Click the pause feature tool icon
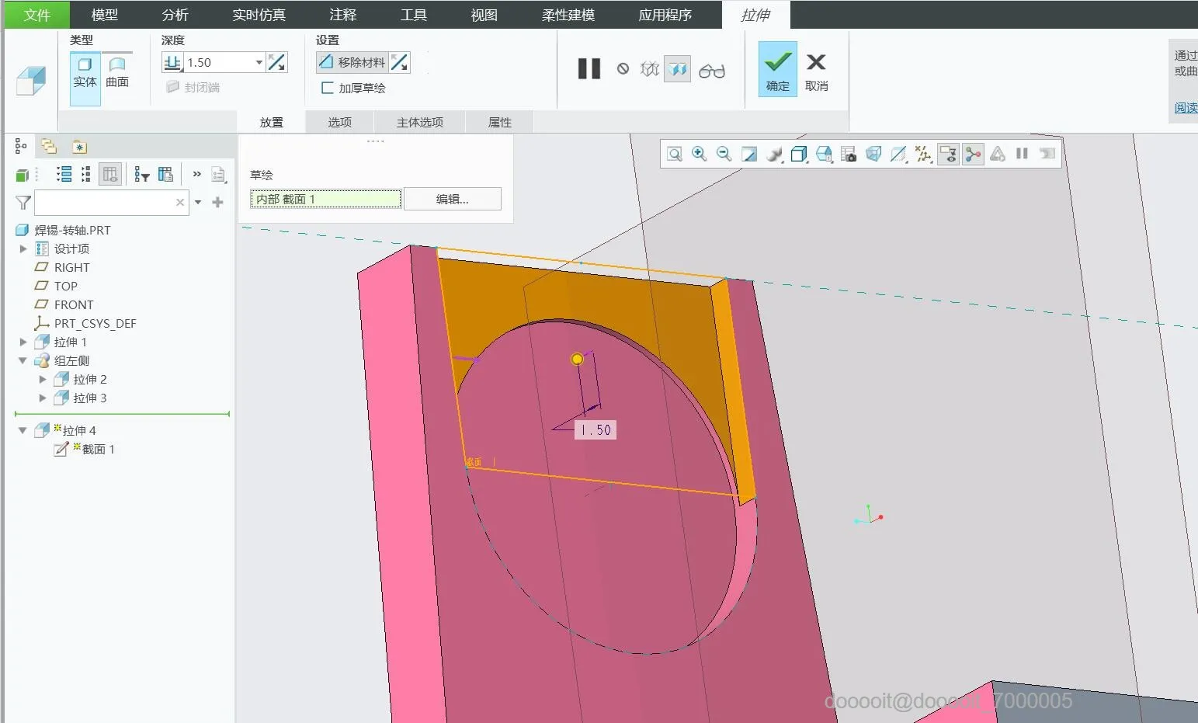Image resolution: width=1198 pixels, height=723 pixels. point(589,69)
